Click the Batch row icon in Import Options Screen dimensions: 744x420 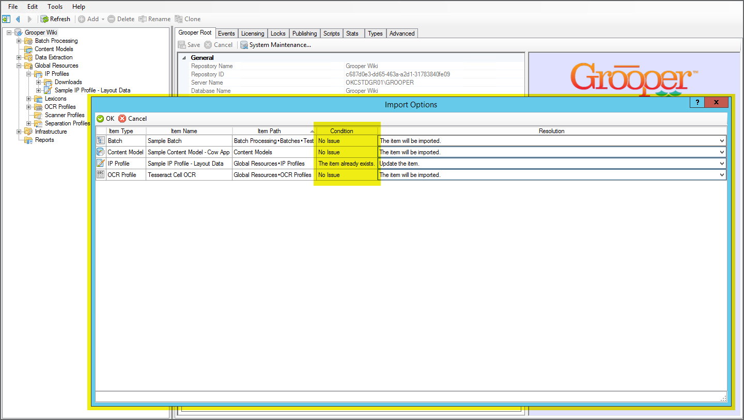[101, 140]
